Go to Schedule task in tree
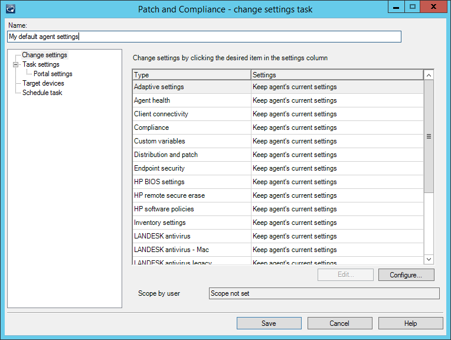Image resolution: width=451 pixels, height=340 pixels. pos(42,93)
